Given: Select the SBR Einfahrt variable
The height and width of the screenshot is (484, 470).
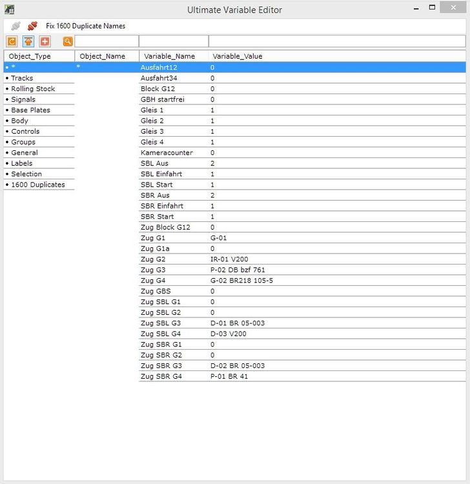Looking at the screenshot, I should [x=162, y=206].
